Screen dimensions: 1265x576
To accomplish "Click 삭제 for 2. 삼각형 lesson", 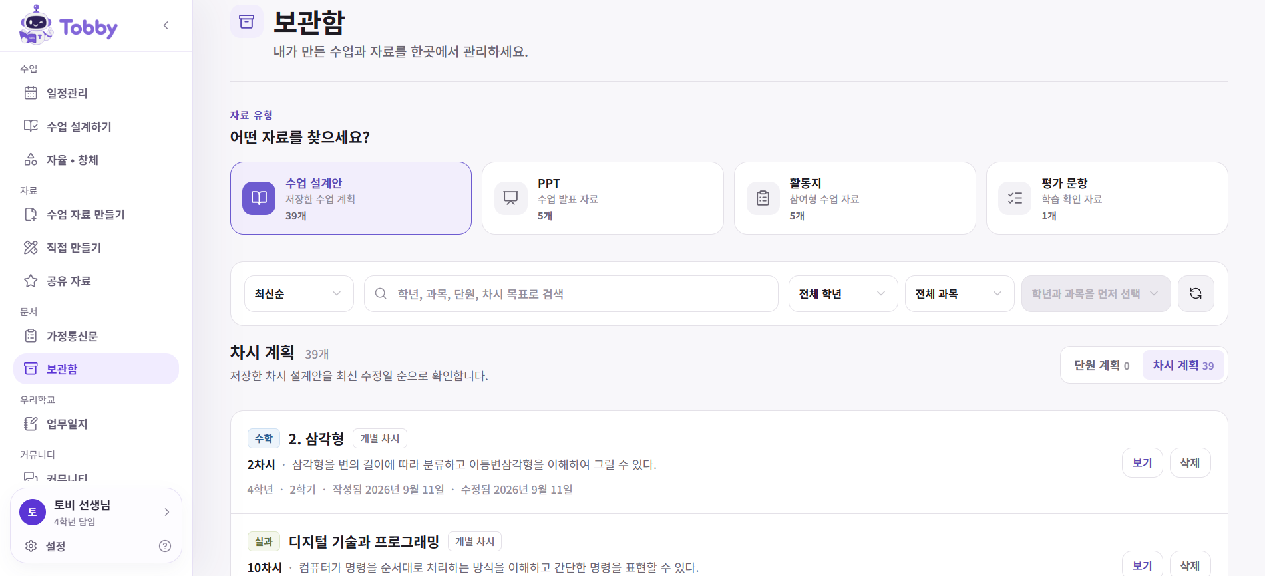I will (1190, 462).
